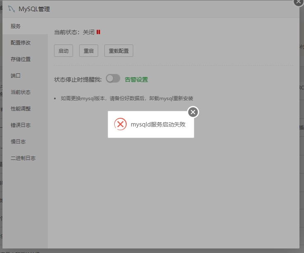The width and height of the screenshot is (304, 253).
Task: Switch to the 端口 sidebar tab
Action: click(25, 75)
